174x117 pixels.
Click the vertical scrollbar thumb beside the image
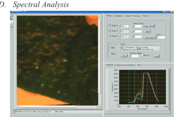(x=99, y=56)
